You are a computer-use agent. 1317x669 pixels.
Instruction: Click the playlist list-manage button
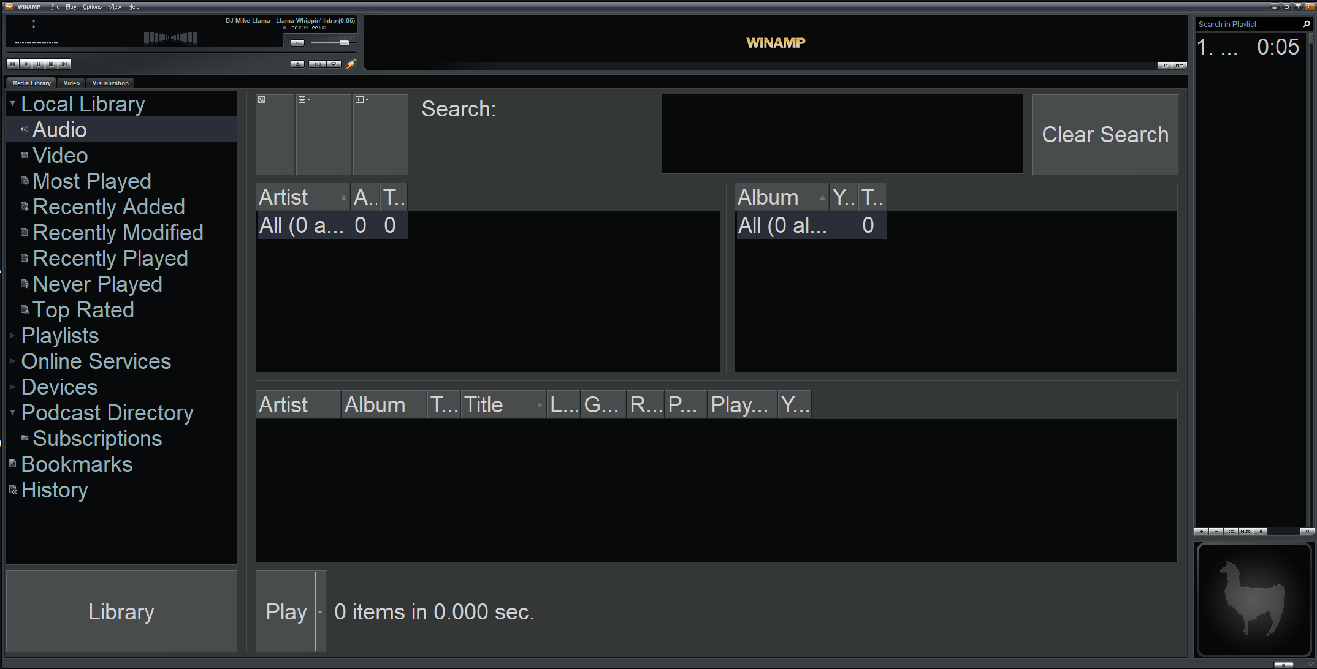(1261, 532)
